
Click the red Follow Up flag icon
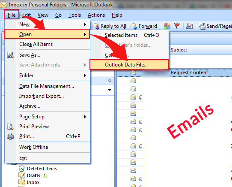(177, 26)
